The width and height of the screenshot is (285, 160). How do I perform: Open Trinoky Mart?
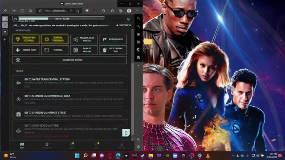(26, 50)
